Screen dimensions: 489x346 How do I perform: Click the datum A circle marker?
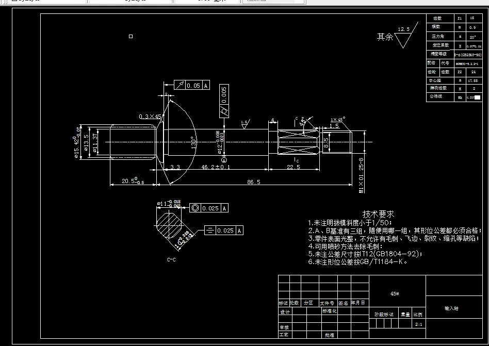[x=224, y=160]
